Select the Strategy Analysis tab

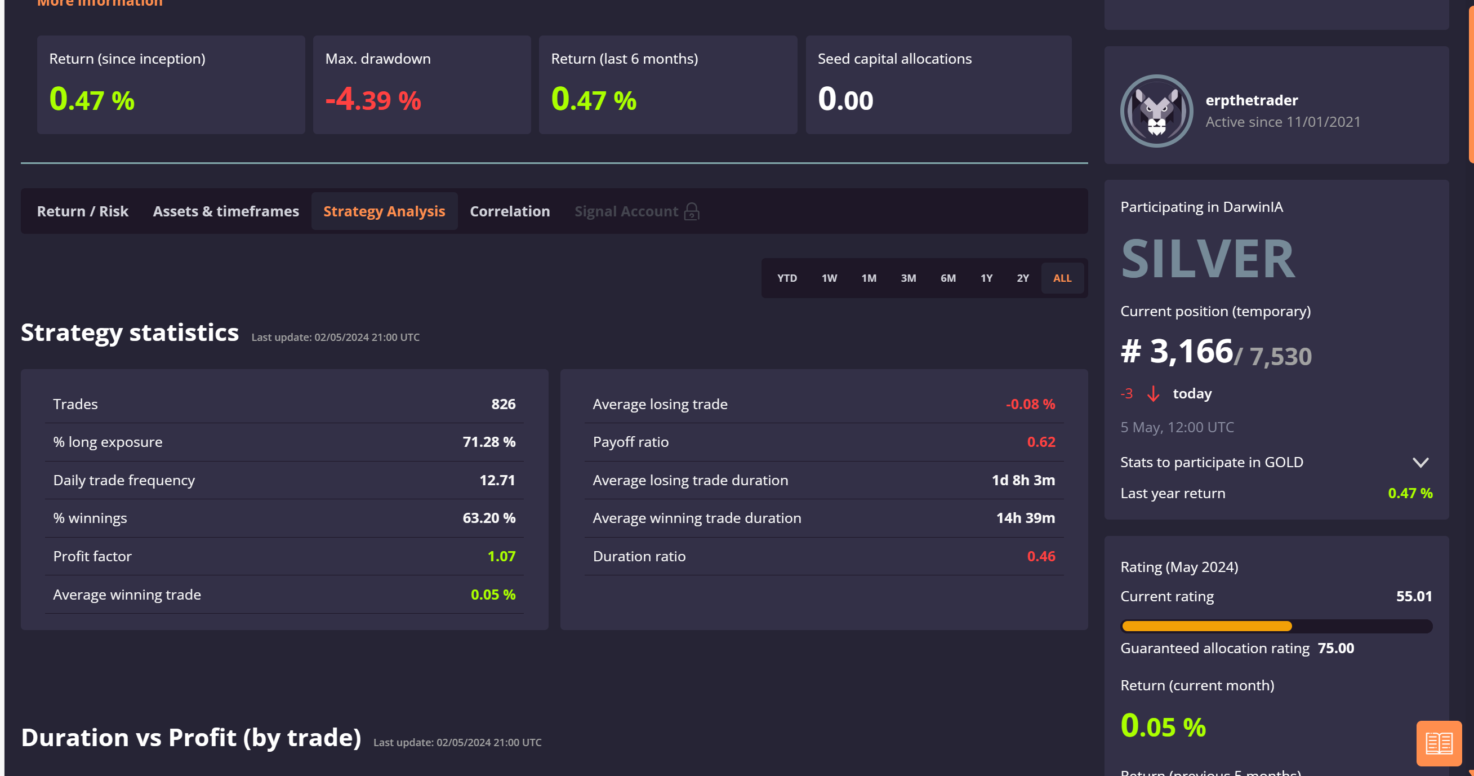point(384,211)
